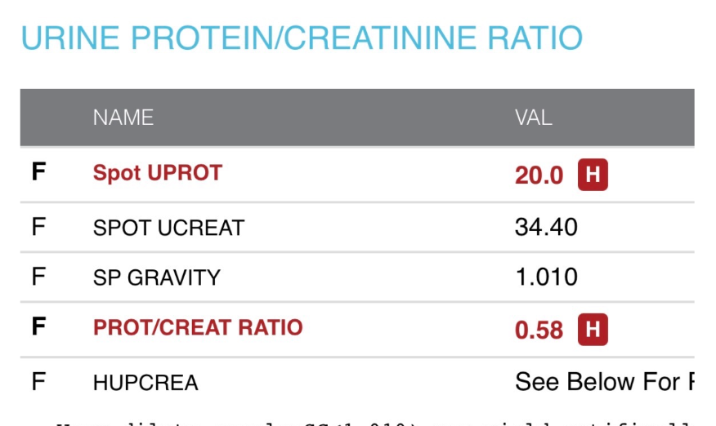Click the F status in PROT/CREAT RATIO row
The width and height of the screenshot is (716, 426).
[38, 328]
